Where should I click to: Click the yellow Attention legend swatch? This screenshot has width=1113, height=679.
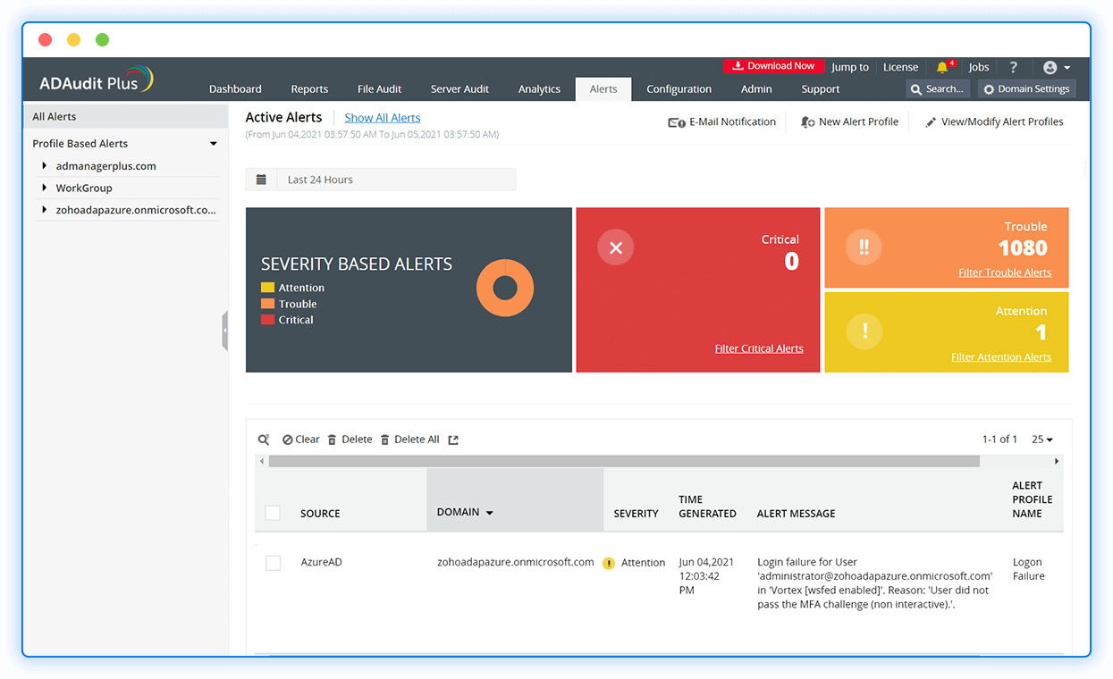(x=267, y=288)
